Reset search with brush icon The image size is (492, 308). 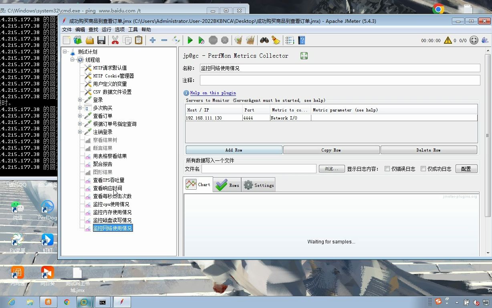click(x=276, y=40)
